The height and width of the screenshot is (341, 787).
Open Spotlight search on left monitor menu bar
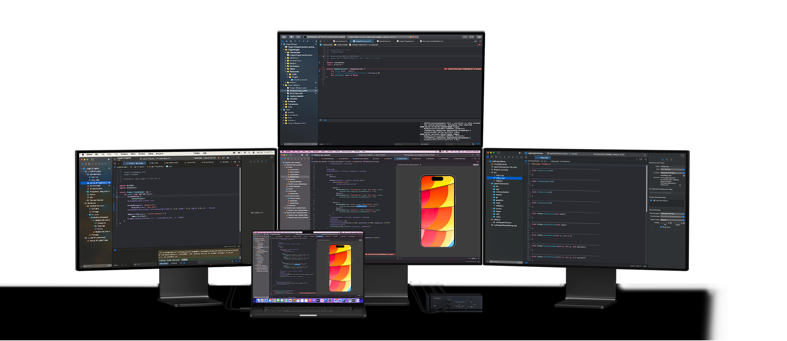(249, 152)
